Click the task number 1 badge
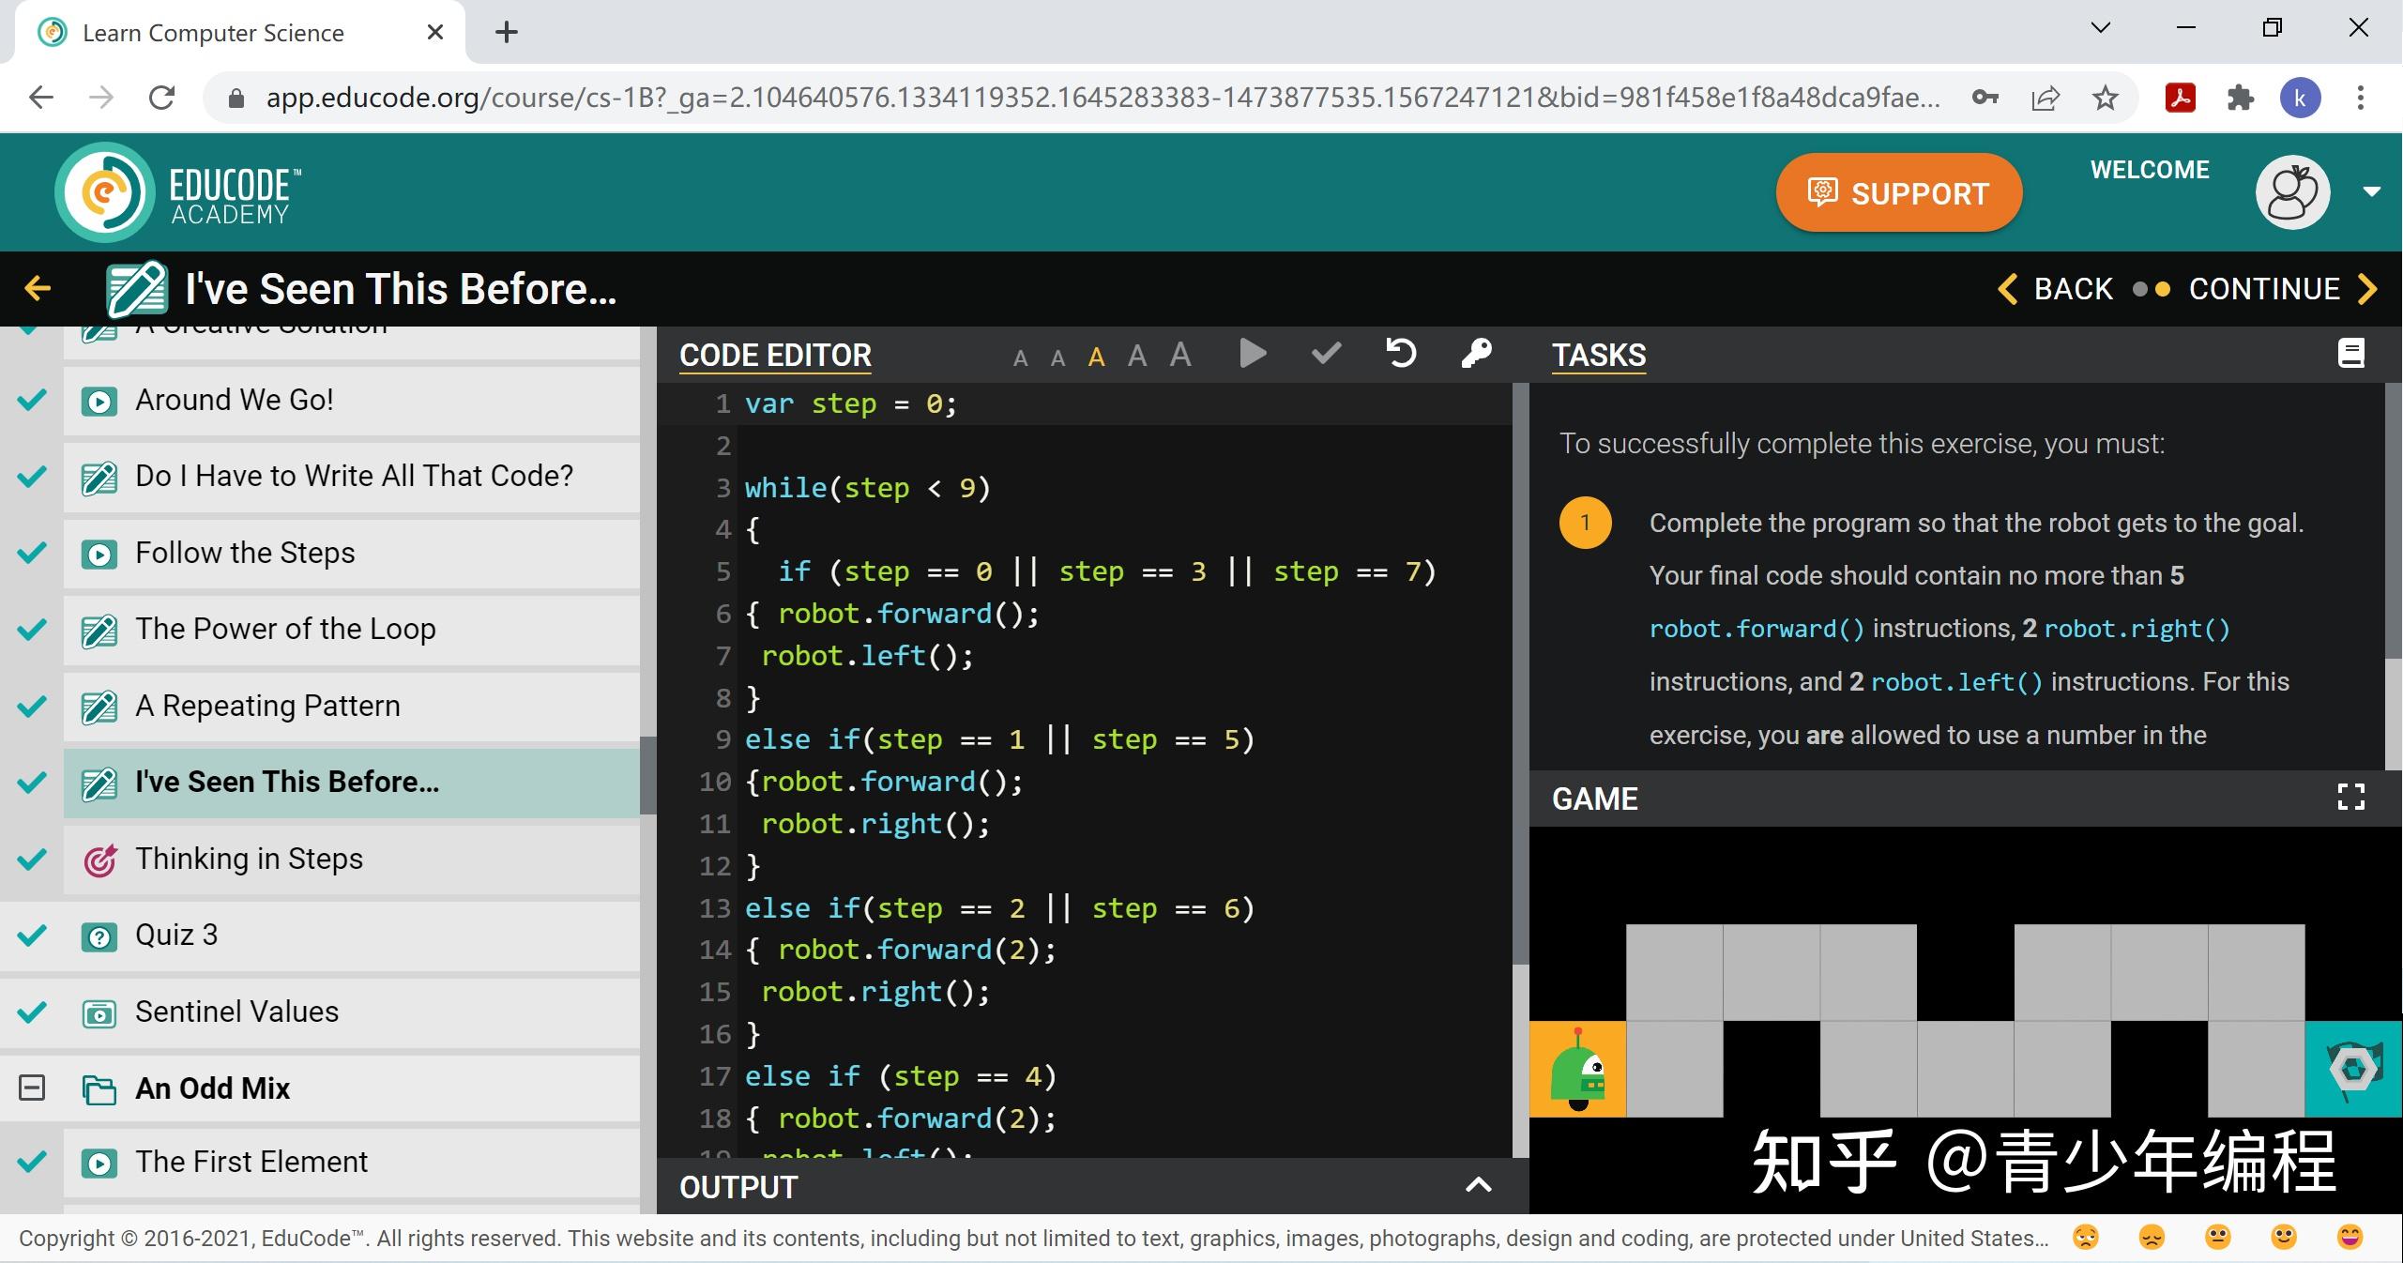This screenshot has height=1263, width=2403. click(x=1586, y=523)
